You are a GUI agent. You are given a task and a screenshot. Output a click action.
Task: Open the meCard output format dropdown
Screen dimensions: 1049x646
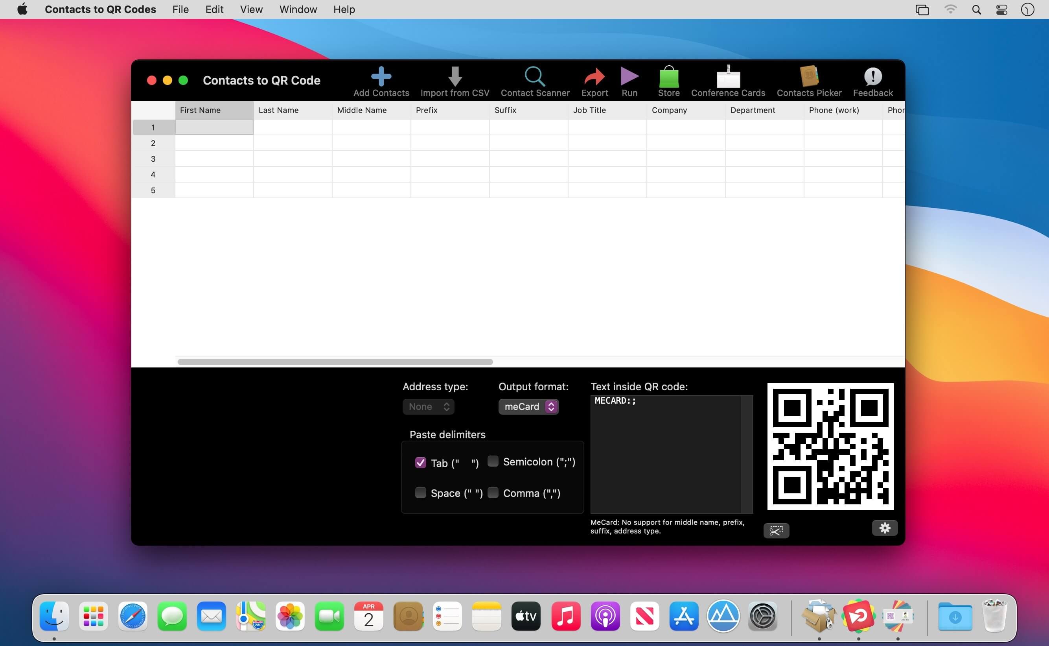click(528, 406)
